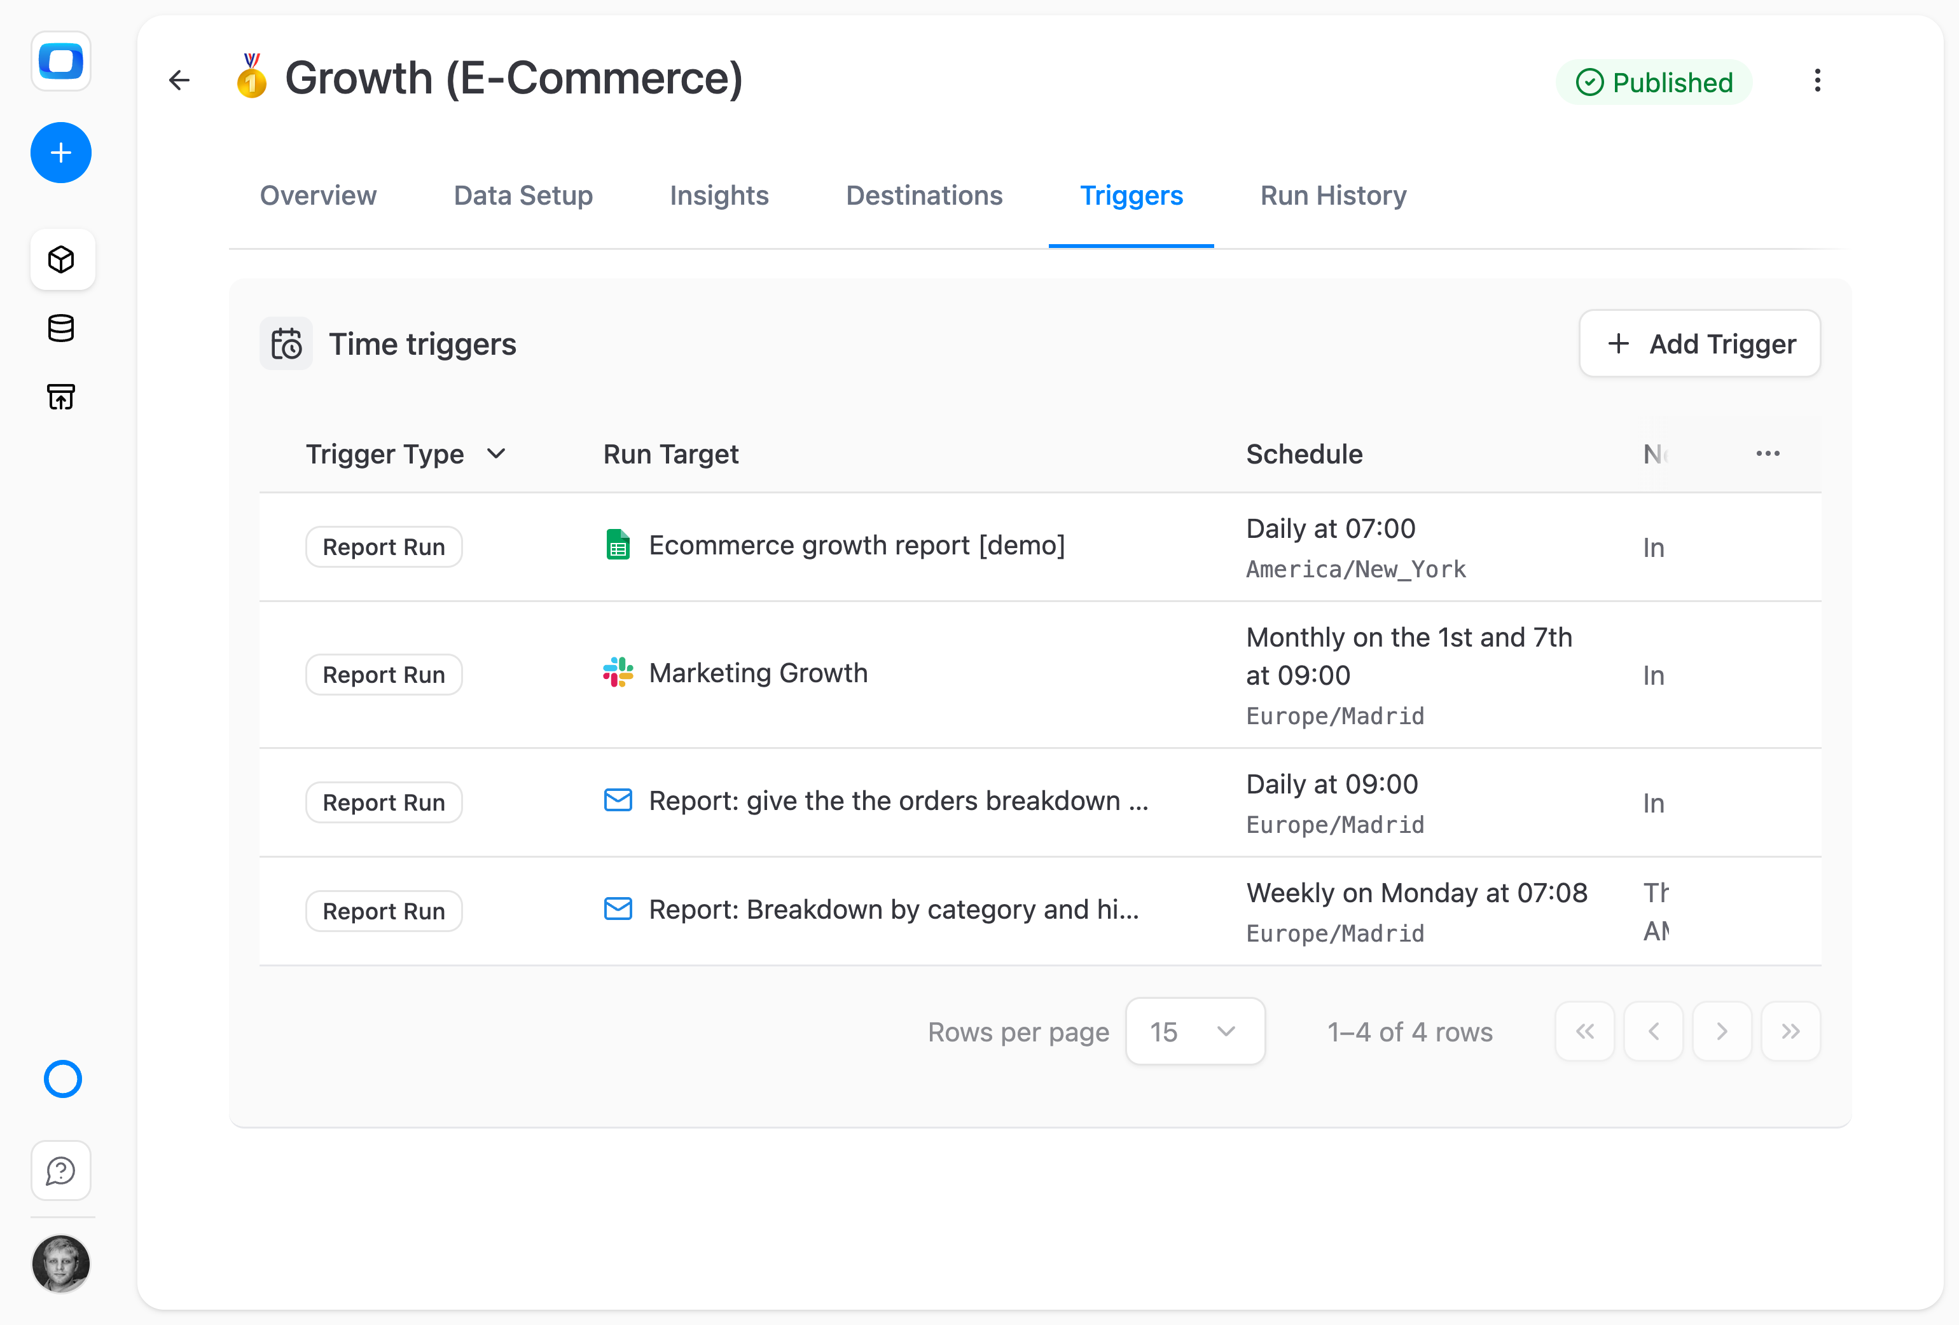
Task: Switch to the Insights tab
Action: [x=719, y=196]
